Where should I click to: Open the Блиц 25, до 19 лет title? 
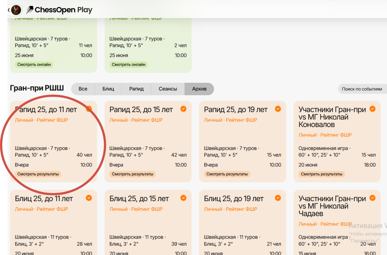pos(234,199)
